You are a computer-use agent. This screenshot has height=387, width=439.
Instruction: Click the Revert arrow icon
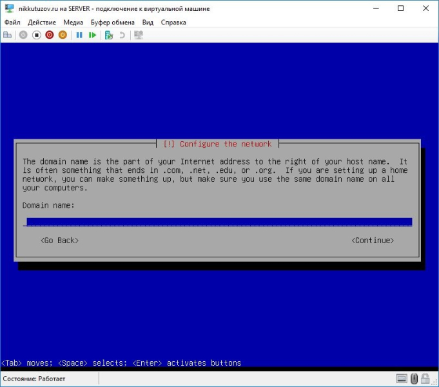[x=122, y=35]
